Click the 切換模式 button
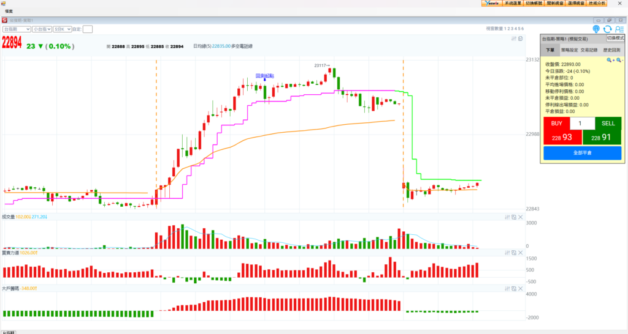The height and width of the screenshot is (334, 628). [x=615, y=38]
